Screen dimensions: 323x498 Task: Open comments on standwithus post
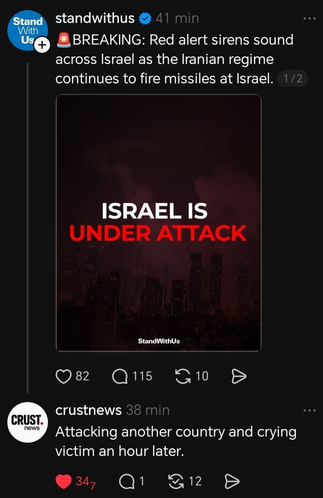pyautogui.click(x=120, y=376)
